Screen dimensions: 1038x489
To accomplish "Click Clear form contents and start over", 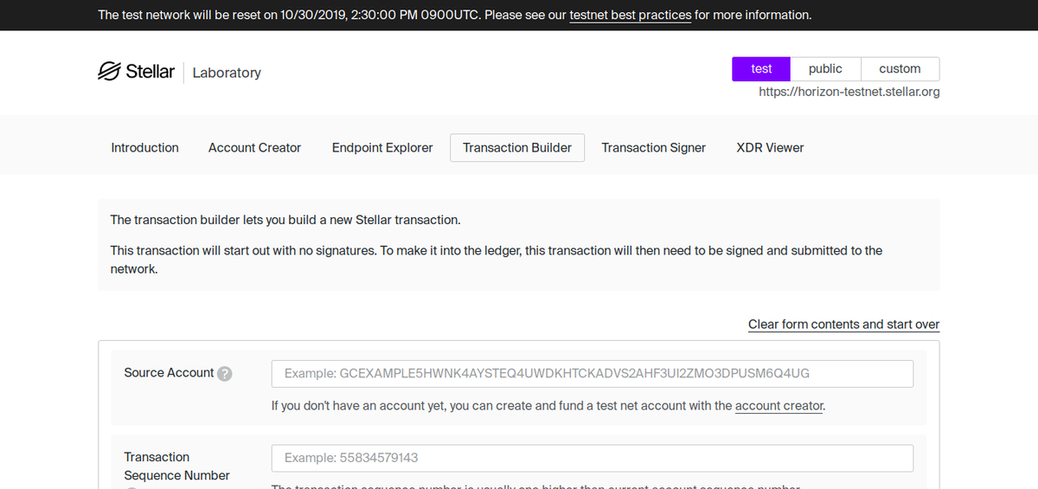I will point(843,325).
